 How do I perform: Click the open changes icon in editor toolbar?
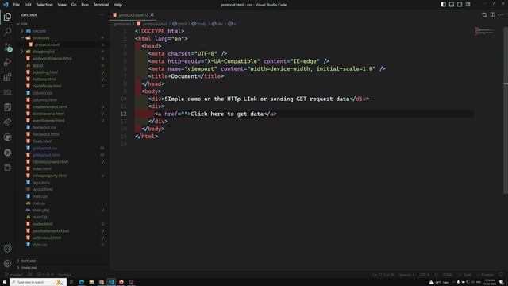[x=484, y=14]
